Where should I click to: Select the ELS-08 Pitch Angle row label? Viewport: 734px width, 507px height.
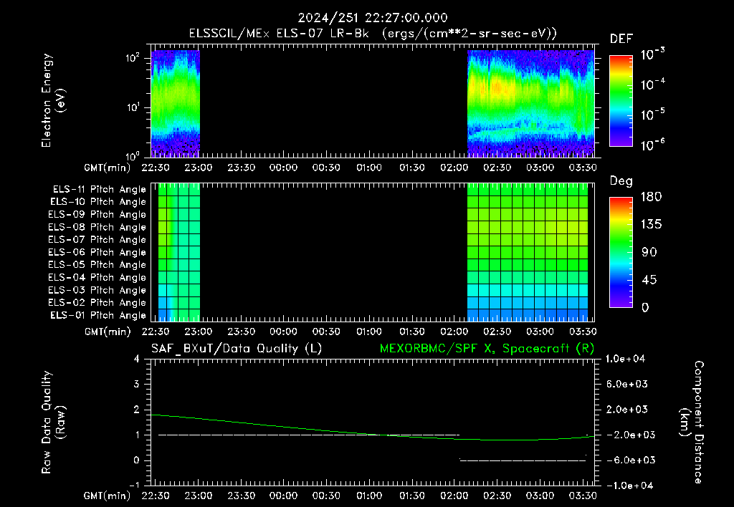(x=97, y=227)
